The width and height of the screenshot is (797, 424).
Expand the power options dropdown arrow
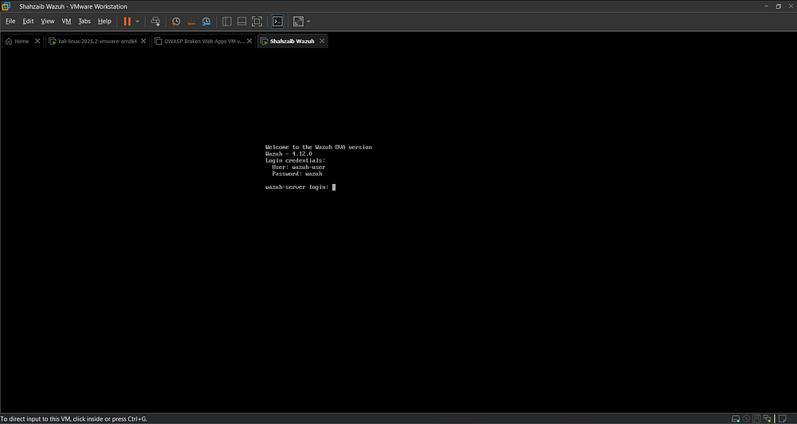coord(137,22)
